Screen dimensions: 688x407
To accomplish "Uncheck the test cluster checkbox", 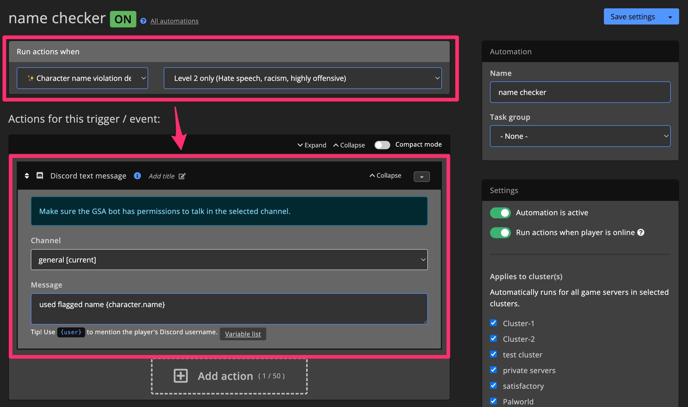I will click(x=493, y=354).
